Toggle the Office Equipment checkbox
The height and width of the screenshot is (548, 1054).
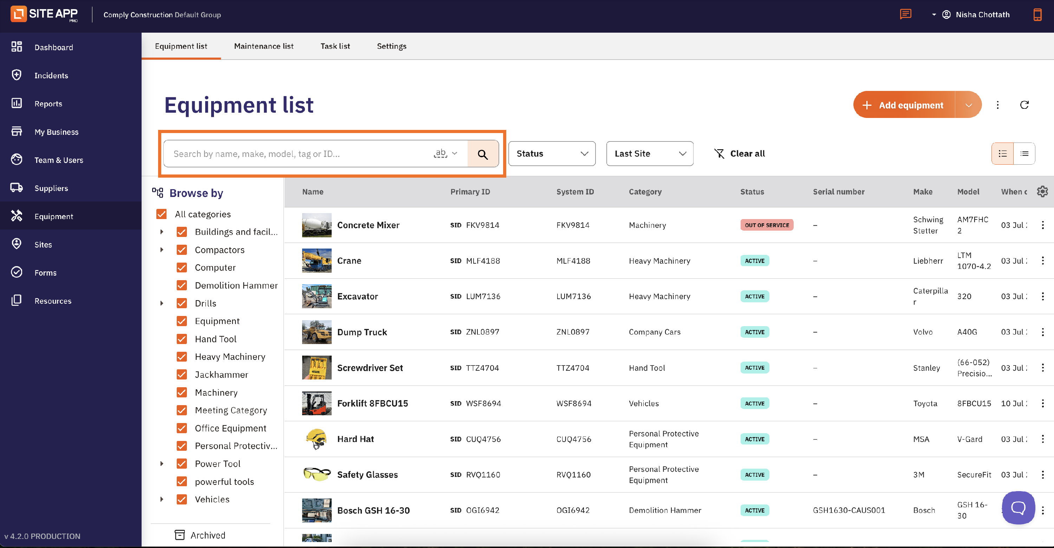click(182, 428)
